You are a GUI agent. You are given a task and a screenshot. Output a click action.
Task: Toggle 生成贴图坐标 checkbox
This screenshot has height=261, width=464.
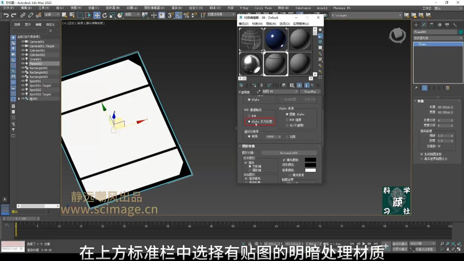(x=422, y=154)
